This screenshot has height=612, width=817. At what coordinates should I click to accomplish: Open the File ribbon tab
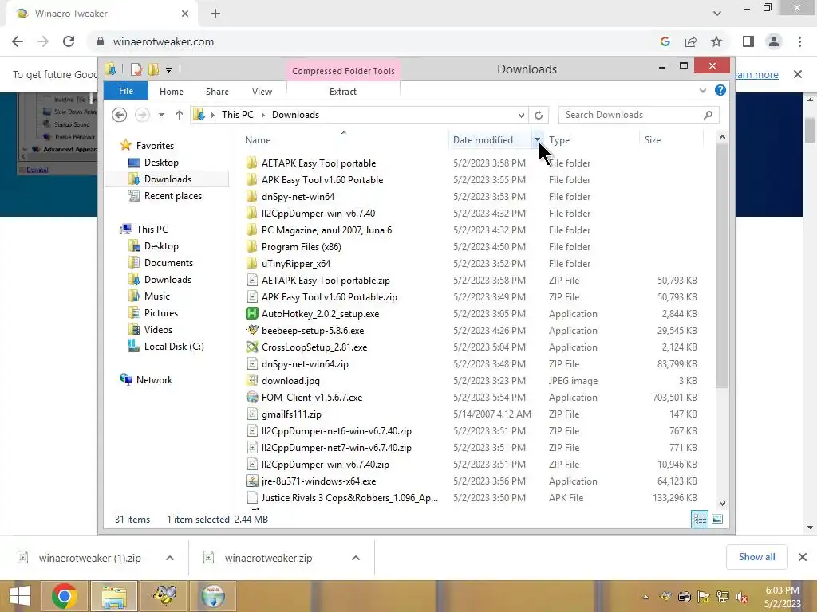pyautogui.click(x=126, y=91)
